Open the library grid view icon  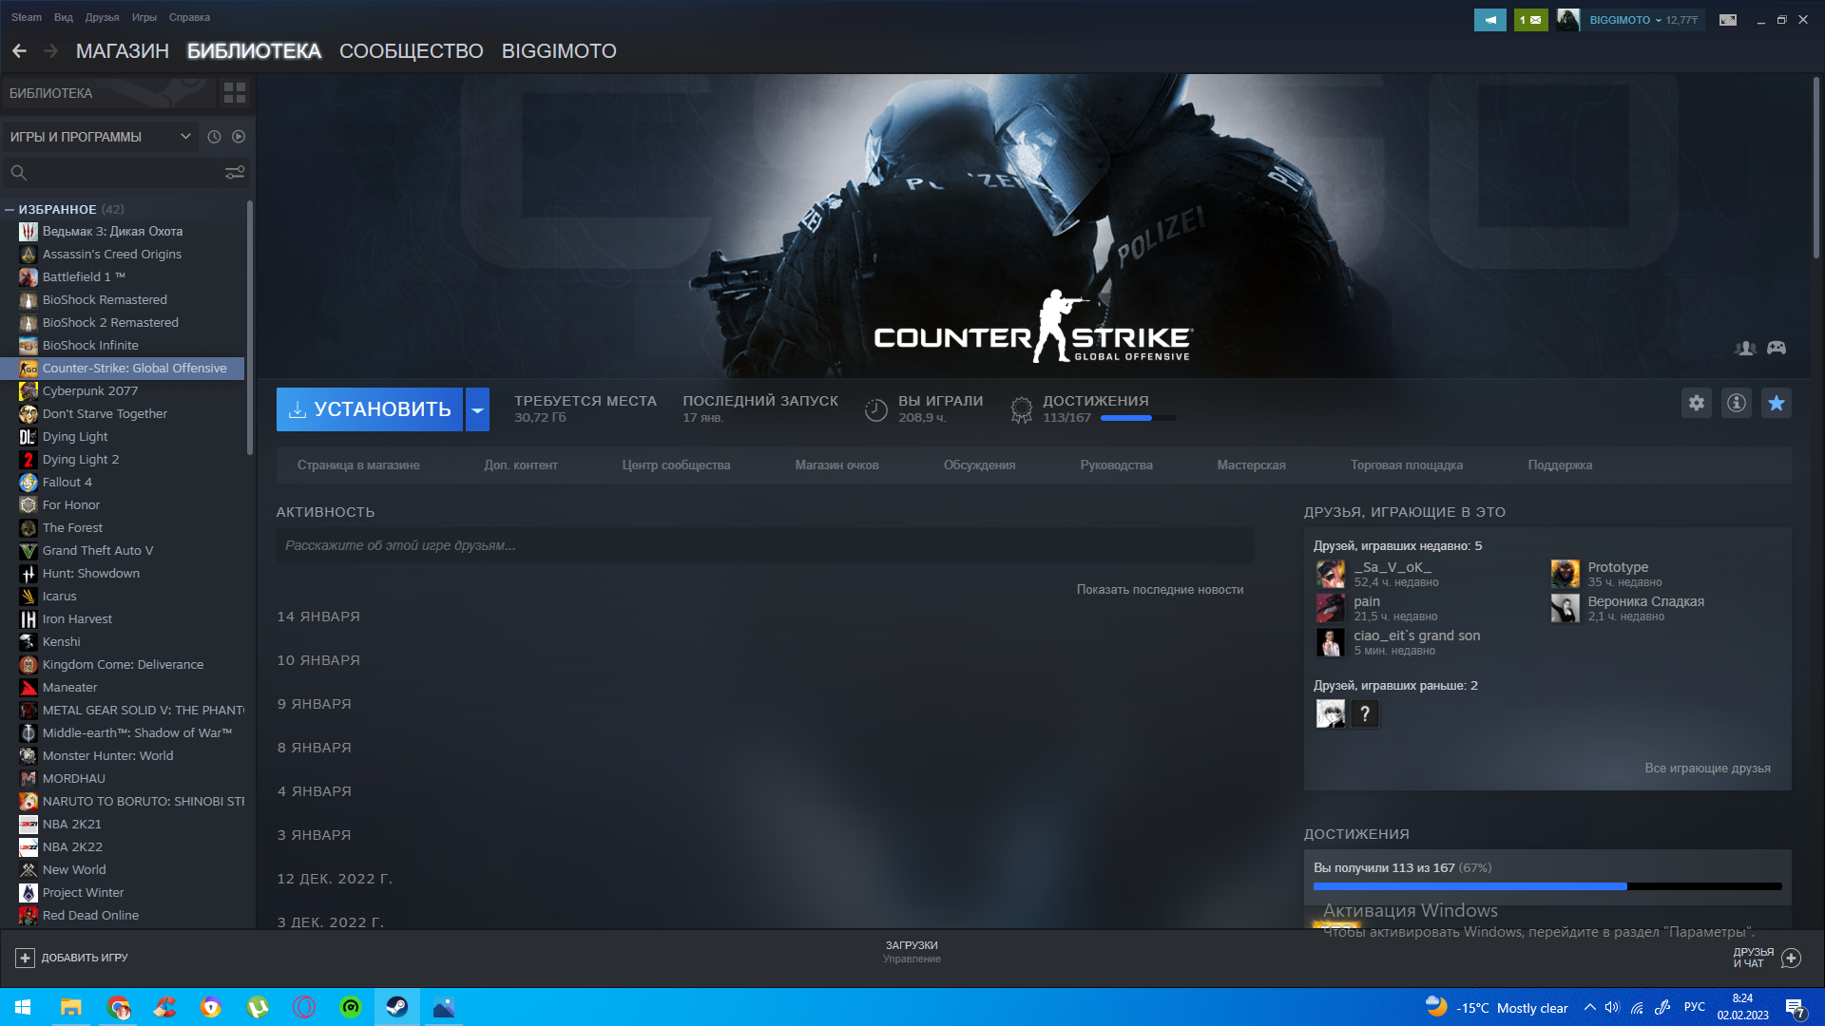[234, 92]
